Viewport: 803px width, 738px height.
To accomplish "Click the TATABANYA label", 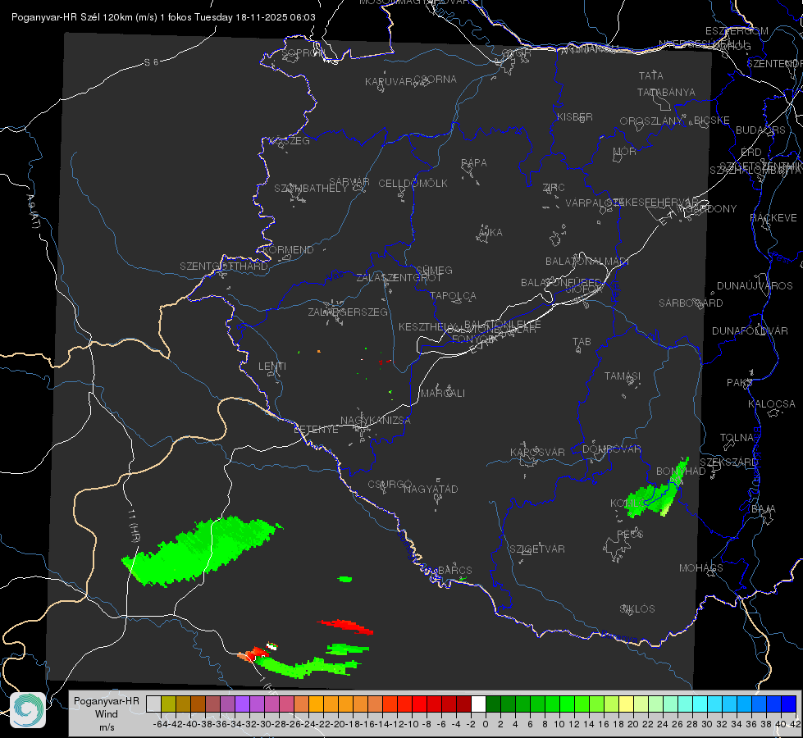I will point(666,92).
